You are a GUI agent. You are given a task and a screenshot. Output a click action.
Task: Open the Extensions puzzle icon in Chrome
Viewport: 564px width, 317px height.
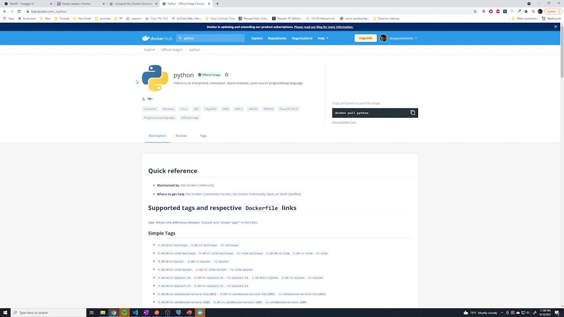526,11
